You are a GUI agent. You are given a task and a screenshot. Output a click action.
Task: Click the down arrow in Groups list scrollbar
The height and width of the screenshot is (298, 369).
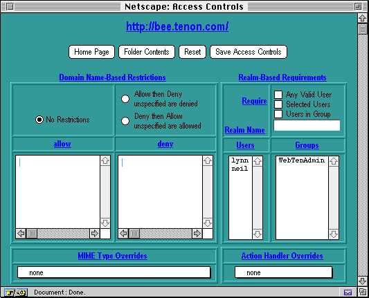[334, 234]
